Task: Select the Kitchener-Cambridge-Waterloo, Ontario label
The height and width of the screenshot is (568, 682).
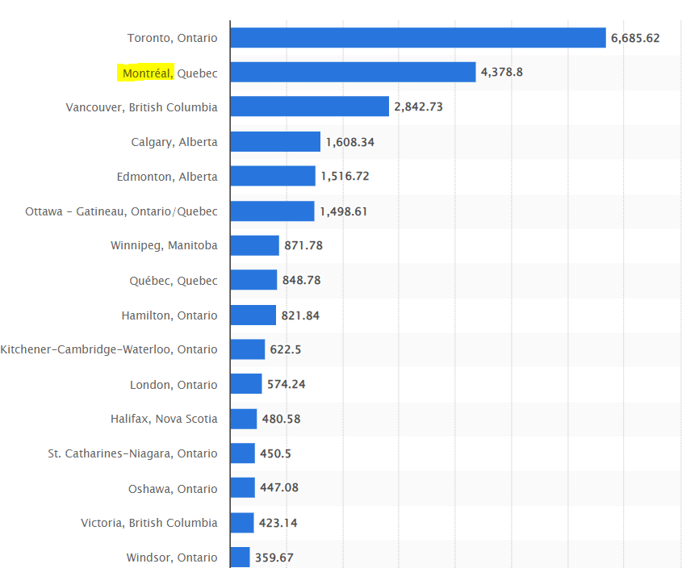Action: point(109,349)
